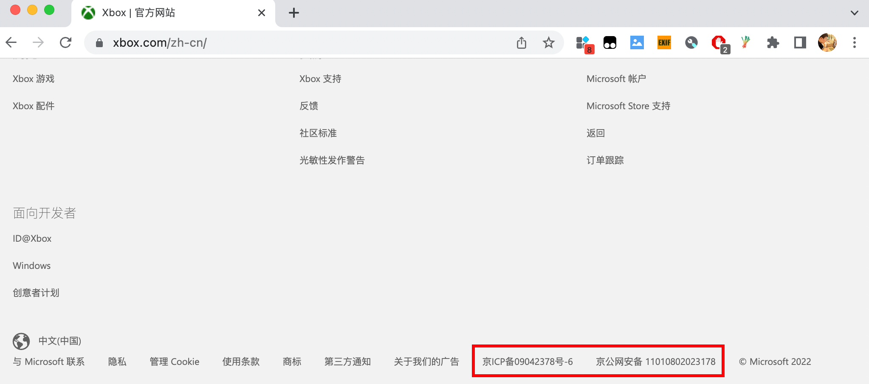Screen dimensions: 869x384
Task: Open the black mask extension icon
Action: coord(610,42)
